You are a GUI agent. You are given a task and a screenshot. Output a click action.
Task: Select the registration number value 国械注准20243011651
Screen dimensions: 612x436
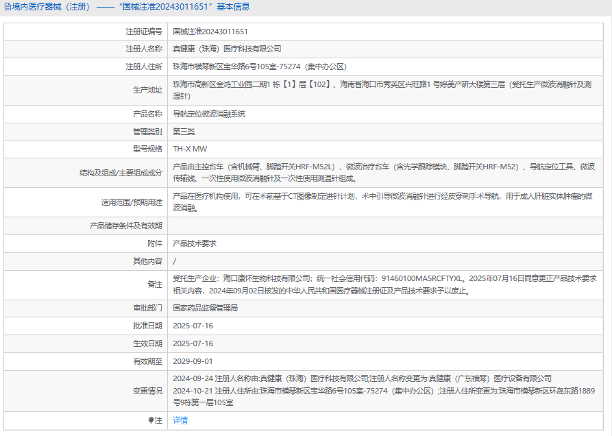coord(210,32)
